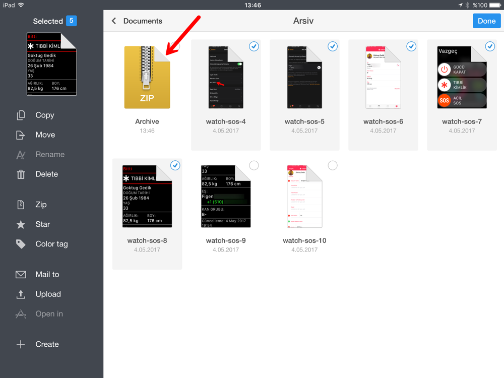Tap the Upload icon in sidebar
Viewport: 504px width, 378px height.
coord(21,294)
